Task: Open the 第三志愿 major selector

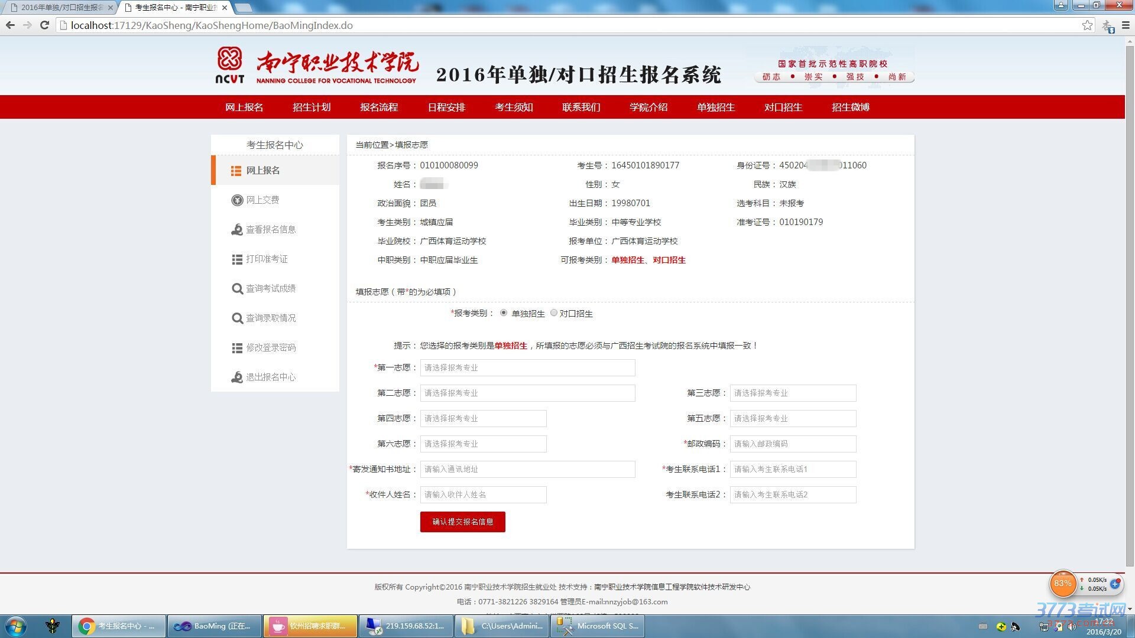Action: (x=793, y=393)
